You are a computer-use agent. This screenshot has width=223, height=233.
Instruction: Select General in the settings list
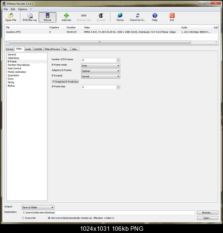point(12,55)
